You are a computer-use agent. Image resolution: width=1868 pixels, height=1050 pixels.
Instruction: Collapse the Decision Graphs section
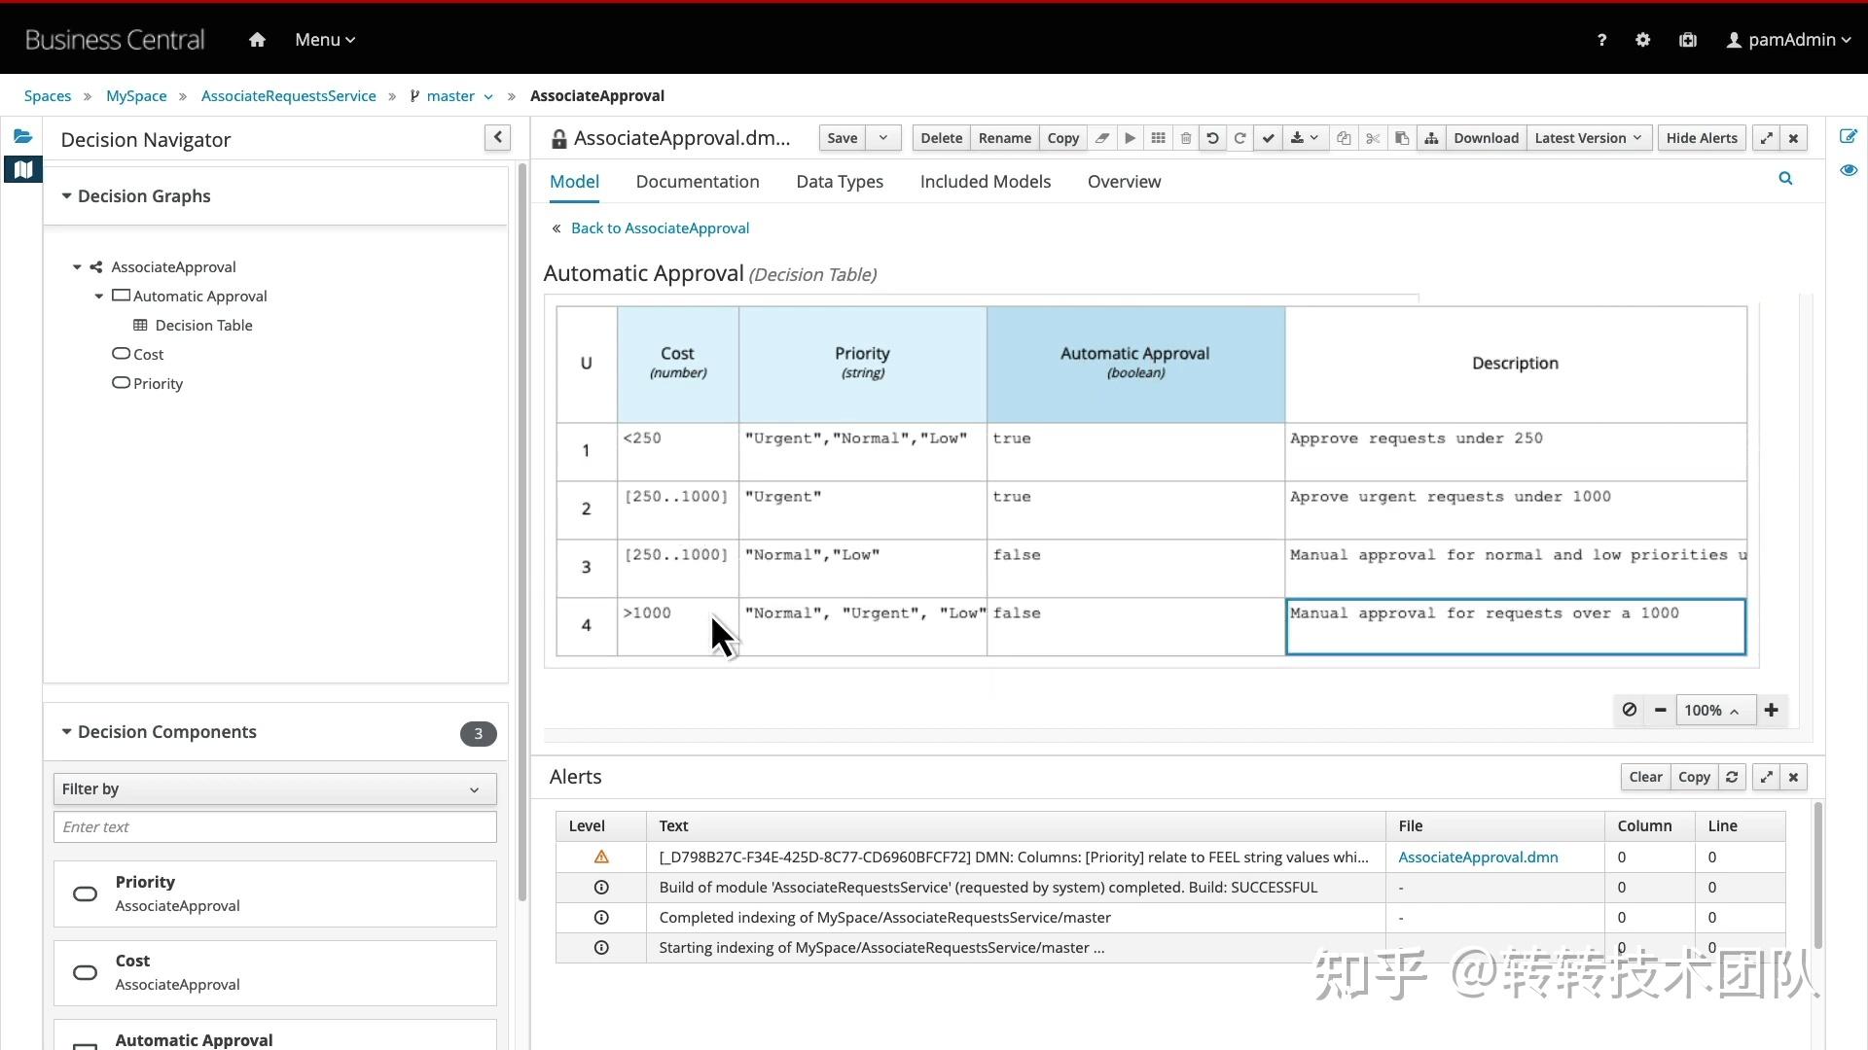67,196
